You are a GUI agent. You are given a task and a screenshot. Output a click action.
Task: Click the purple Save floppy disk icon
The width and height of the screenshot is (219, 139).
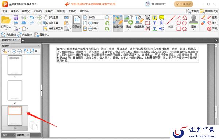16,17
